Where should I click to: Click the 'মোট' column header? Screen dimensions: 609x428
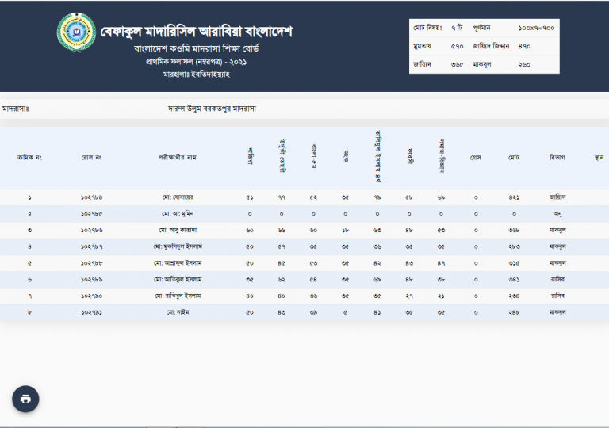point(514,158)
